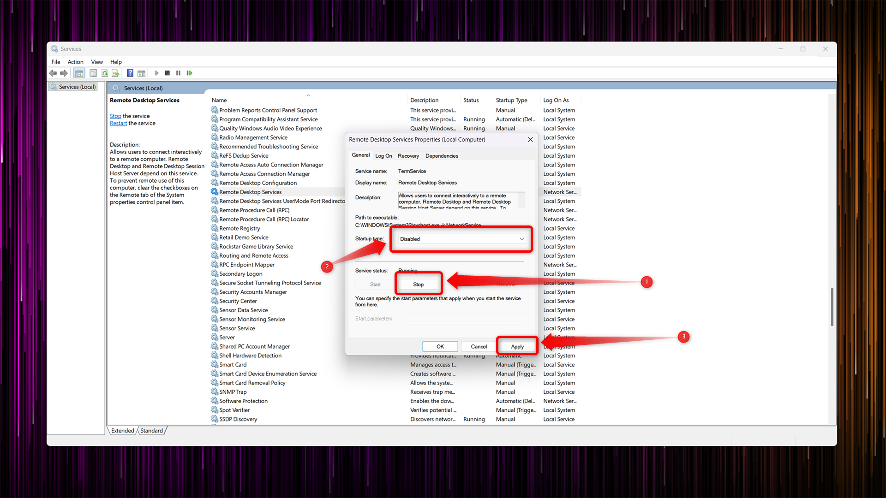Click the Restart the service link

(118, 124)
